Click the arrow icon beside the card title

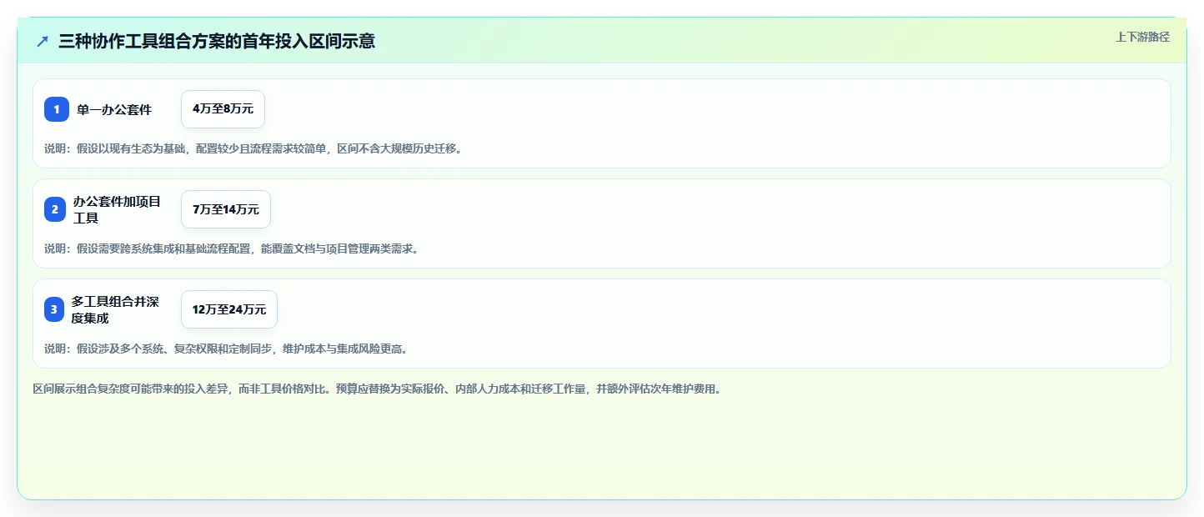[43, 41]
